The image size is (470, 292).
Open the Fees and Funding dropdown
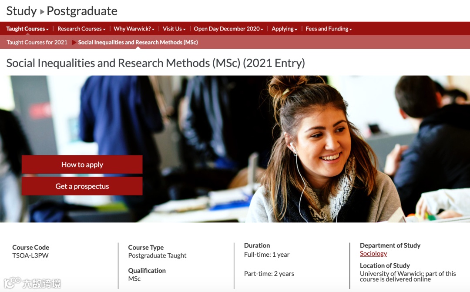pyautogui.click(x=329, y=29)
